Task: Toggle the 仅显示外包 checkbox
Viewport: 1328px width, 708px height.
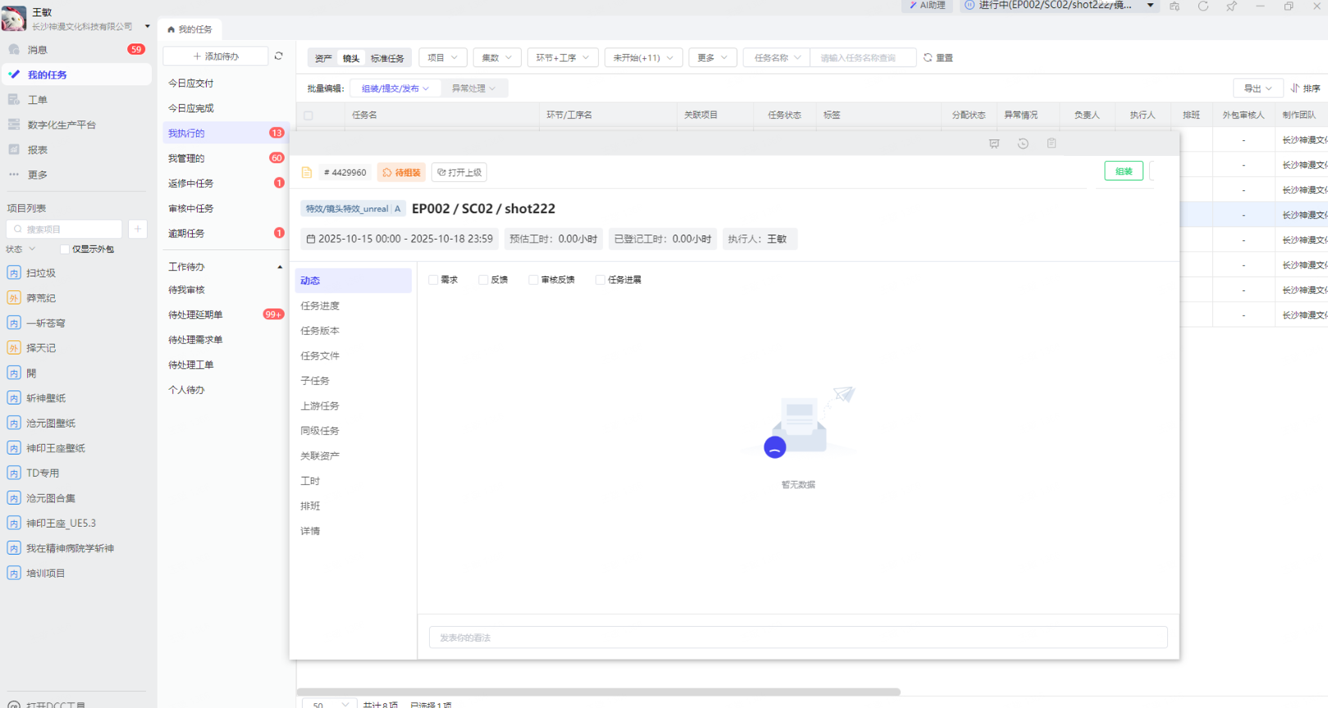Action: point(65,249)
